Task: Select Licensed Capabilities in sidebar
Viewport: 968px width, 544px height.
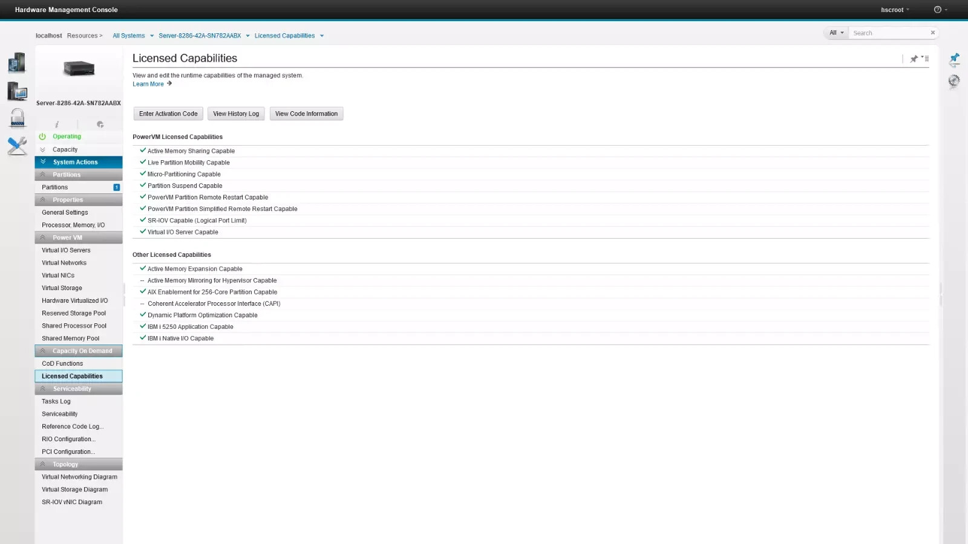Action: 79,376
